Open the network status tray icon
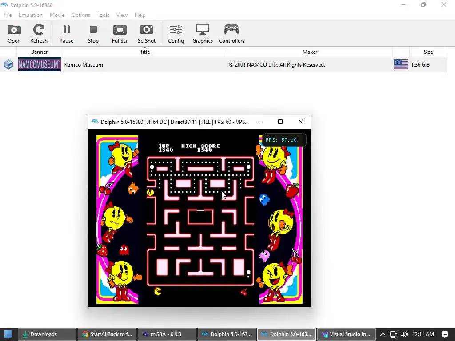Viewport: 455px width, 341px height. point(394,334)
